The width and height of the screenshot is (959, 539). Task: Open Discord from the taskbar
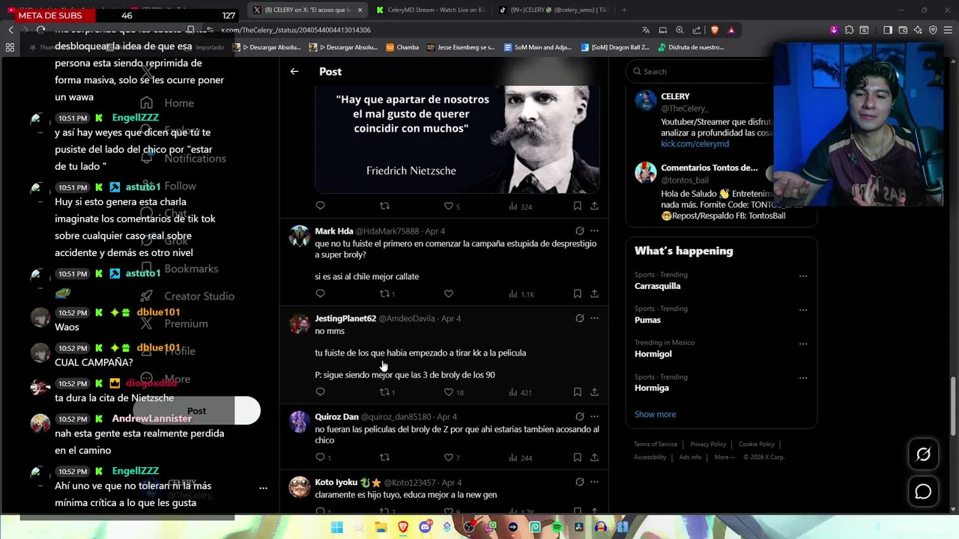click(x=426, y=527)
